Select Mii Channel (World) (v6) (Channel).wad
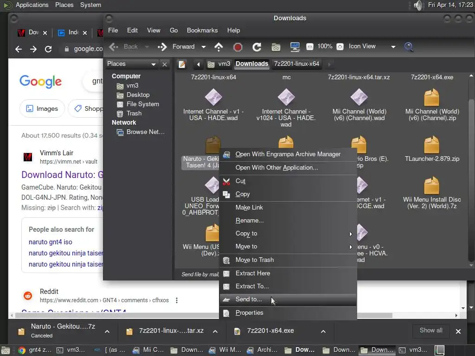 pyautogui.click(x=359, y=105)
